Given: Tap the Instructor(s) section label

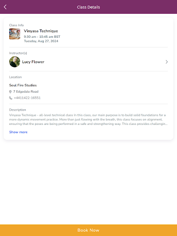Looking at the screenshot, I should pos(18,53).
